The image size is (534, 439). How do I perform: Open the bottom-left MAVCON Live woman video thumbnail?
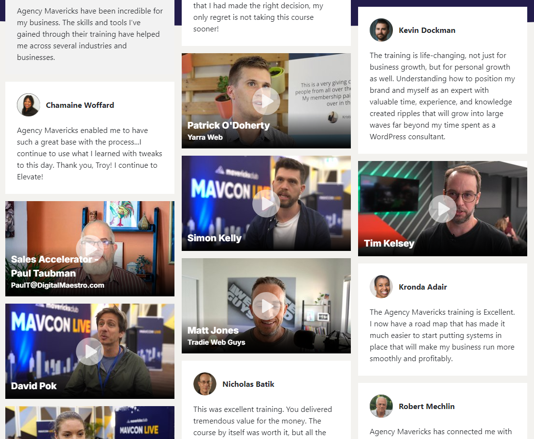[89, 423]
